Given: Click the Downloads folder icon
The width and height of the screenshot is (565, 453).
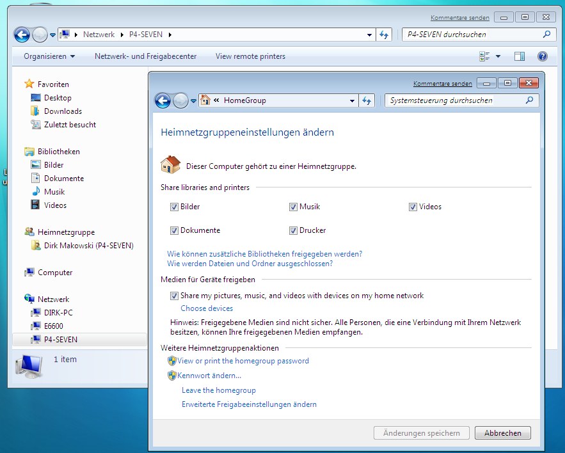Looking at the screenshot, I should [x=35, y=111].
